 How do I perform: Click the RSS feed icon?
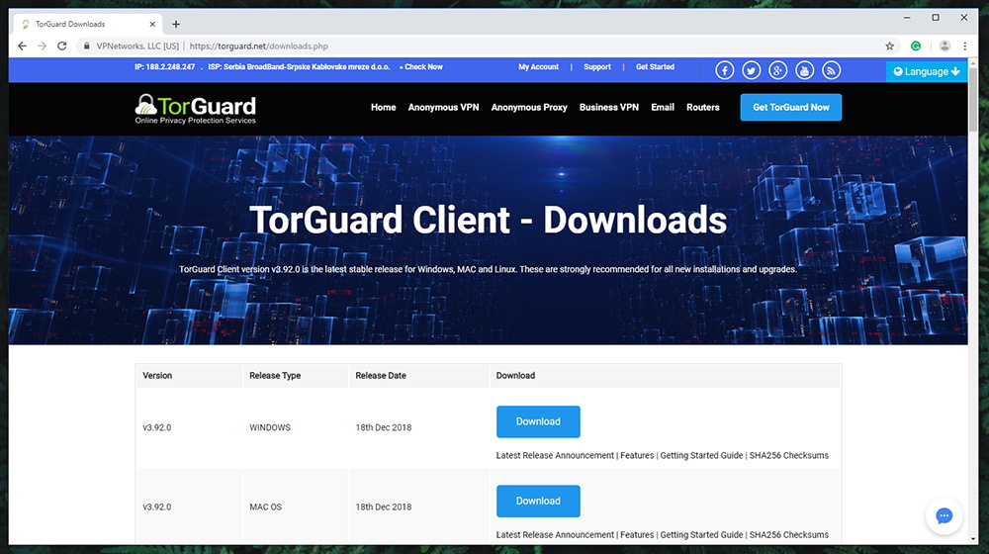(x=832, y=70)
